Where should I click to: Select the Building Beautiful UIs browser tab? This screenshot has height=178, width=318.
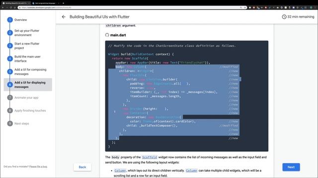click(16, 3)
